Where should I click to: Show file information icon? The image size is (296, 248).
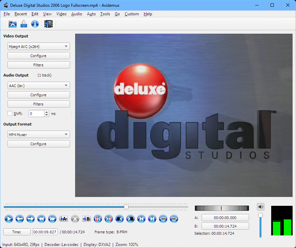coord(35,24)
